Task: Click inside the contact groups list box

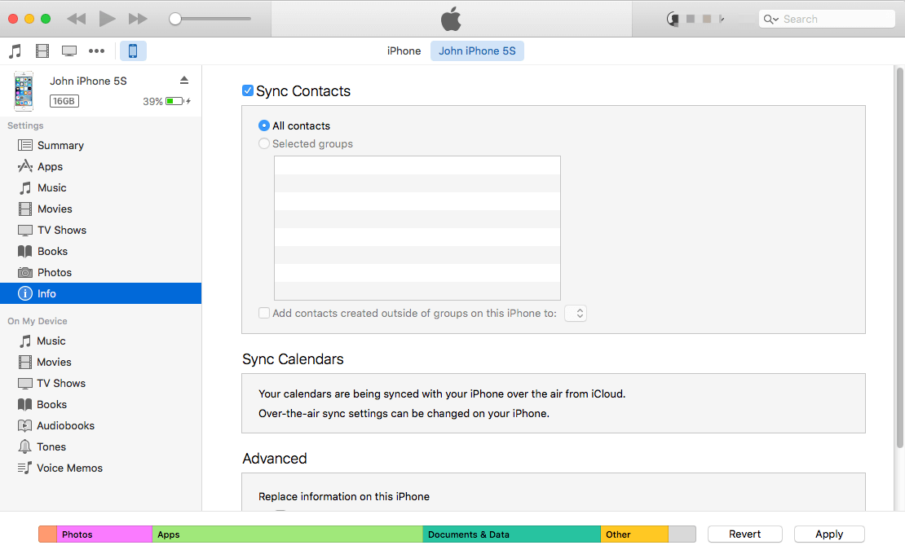Action: (417, 228)
